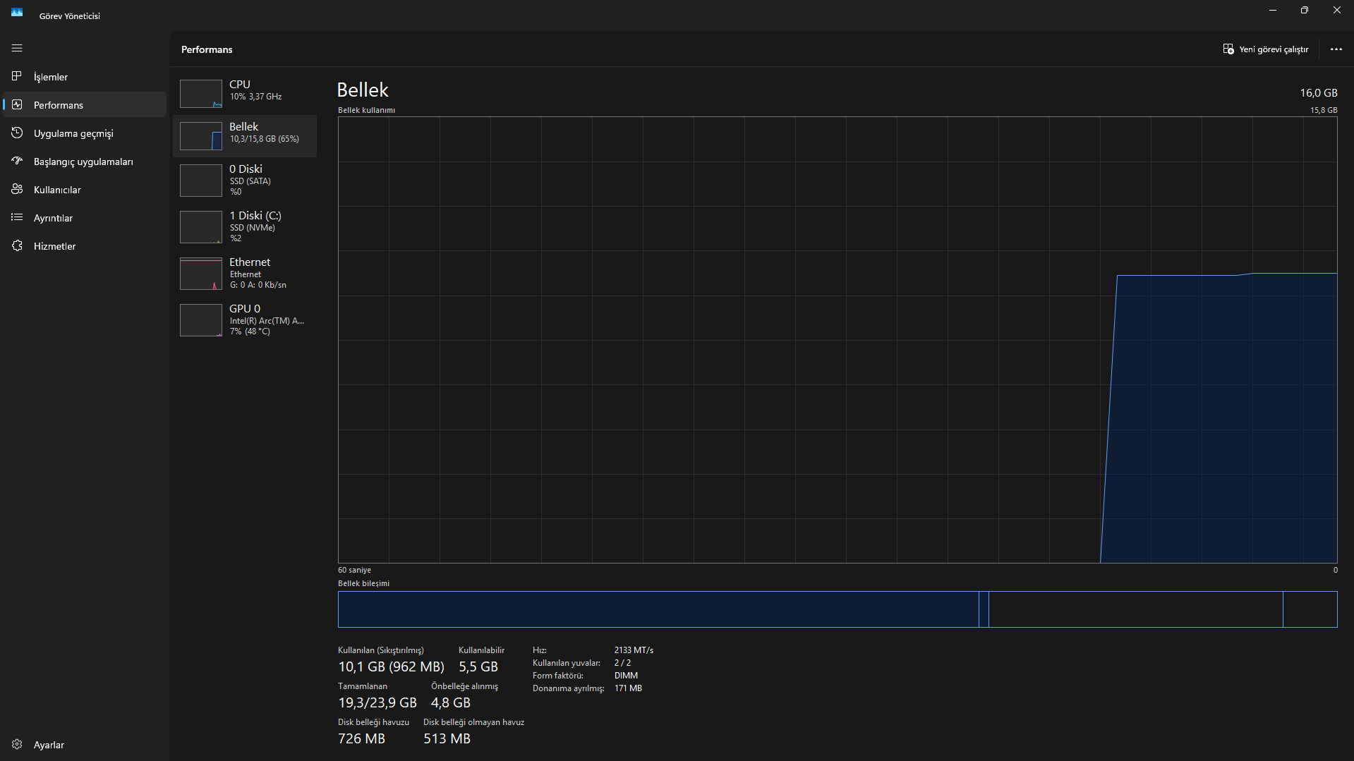Viewport: 1354px width, 761px height.
Task: Click the Bellek heading text
Action: coord(363,90)
